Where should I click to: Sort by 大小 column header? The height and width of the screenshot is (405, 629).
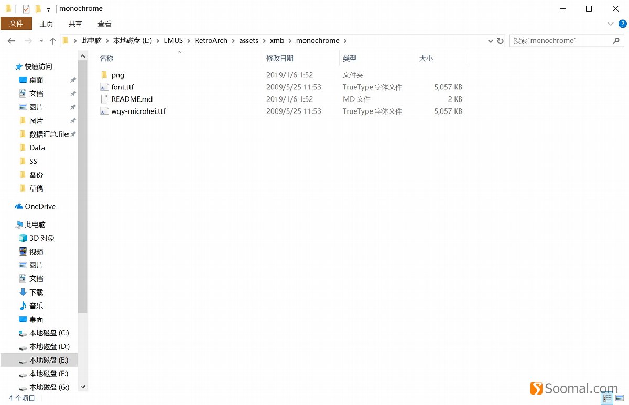pos(441,58)
